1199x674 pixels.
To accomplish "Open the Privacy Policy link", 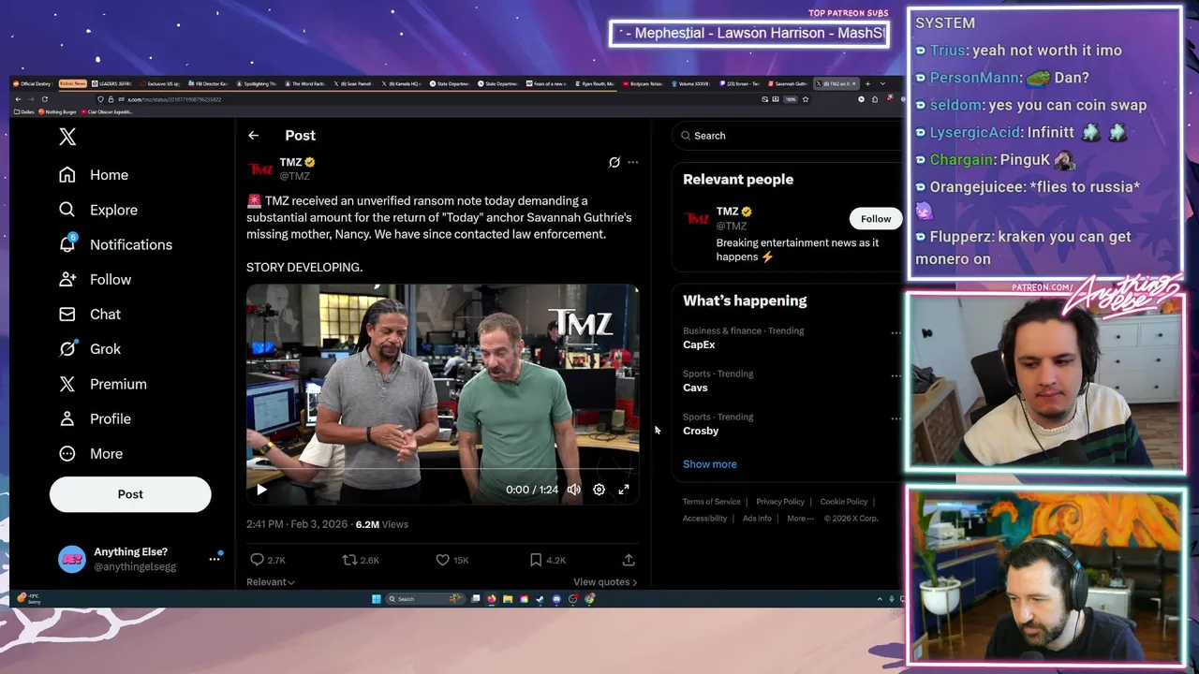I will pos(780,502).
